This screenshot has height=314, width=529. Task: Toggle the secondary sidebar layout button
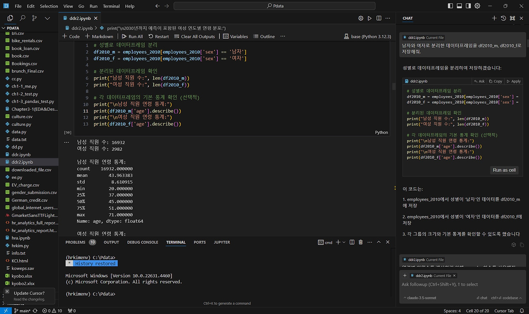468,6
